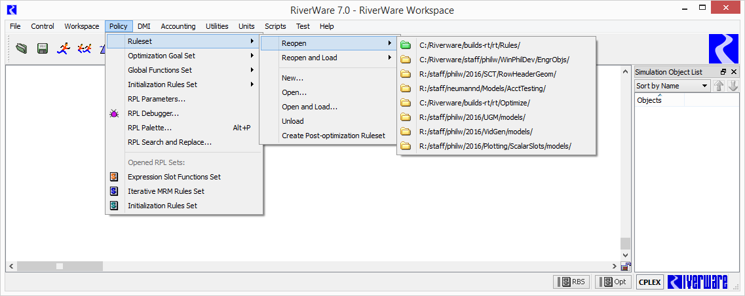Open the Test menu
This screenshot has height=296, width=745.
[303, 26]
